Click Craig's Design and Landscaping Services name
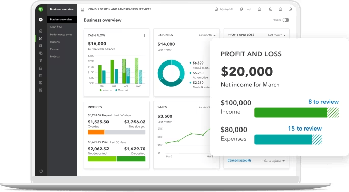The height and width of the screenshot is (192, 349). [x=120, y=9]
